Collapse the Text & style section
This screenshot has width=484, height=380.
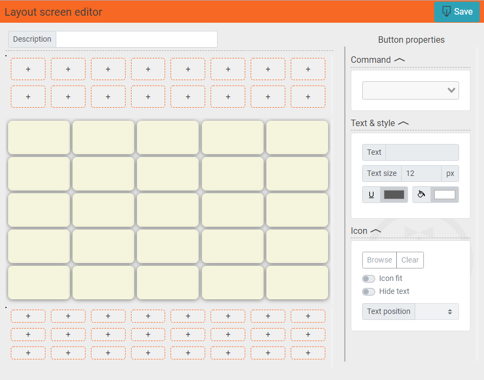point(403,123)
